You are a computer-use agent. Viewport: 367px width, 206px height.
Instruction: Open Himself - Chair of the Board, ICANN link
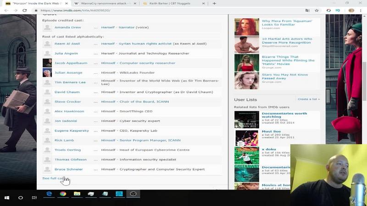[135, 102]
